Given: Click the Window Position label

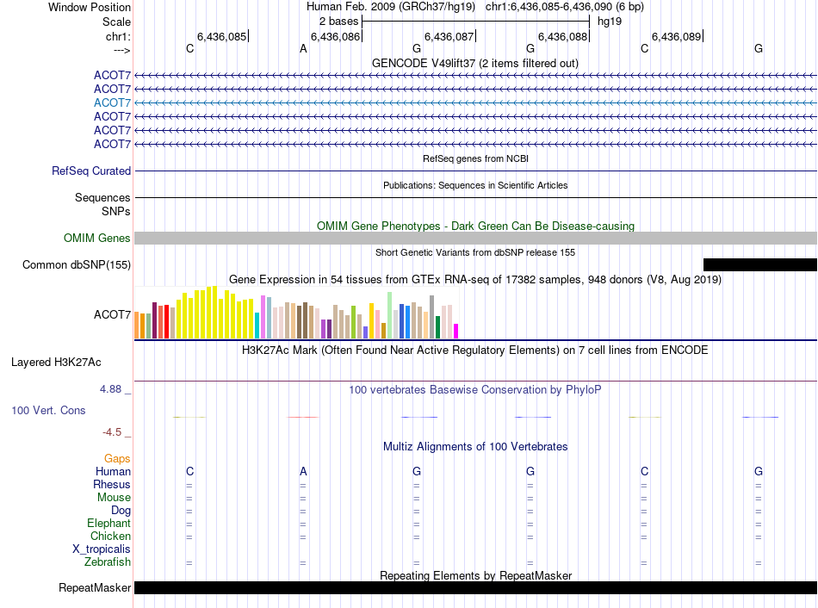Looking at the screenshot, I should tap(90, 7).
